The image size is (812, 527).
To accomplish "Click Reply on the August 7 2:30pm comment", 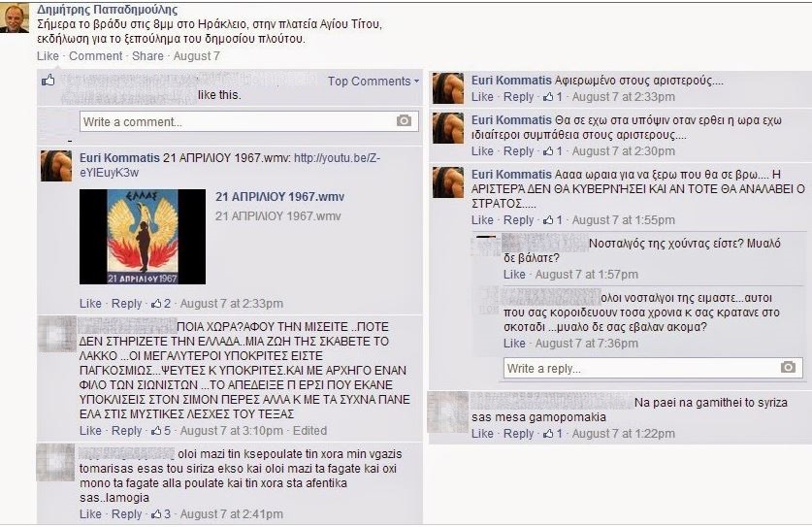I will click(x=518, y=151).
